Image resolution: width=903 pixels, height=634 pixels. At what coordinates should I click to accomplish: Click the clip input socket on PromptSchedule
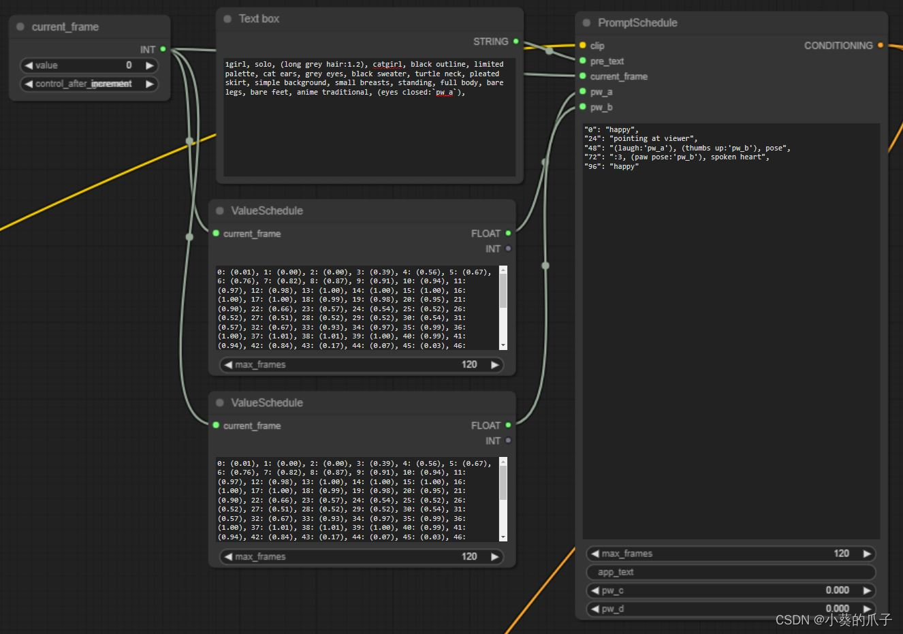click(583, 45)
